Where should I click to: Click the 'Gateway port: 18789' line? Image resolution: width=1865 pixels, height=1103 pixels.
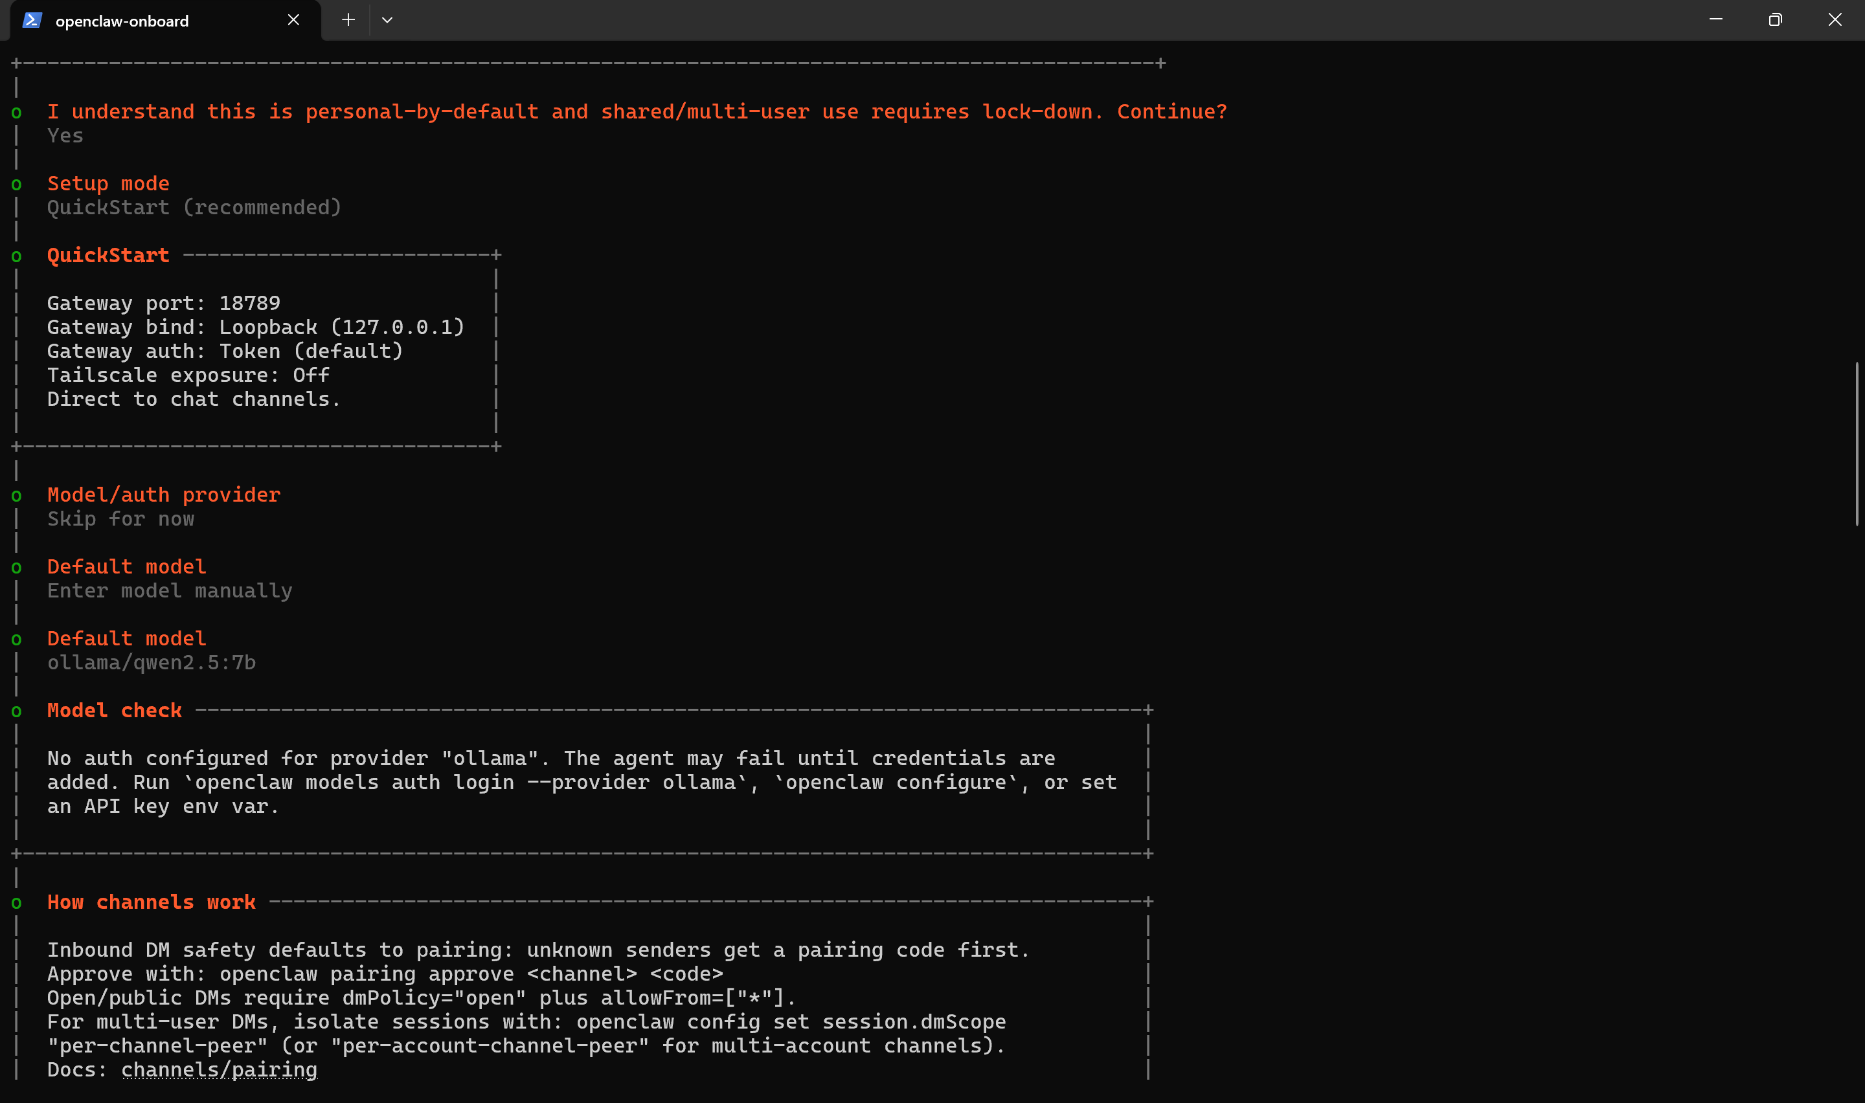pos(164,303)
